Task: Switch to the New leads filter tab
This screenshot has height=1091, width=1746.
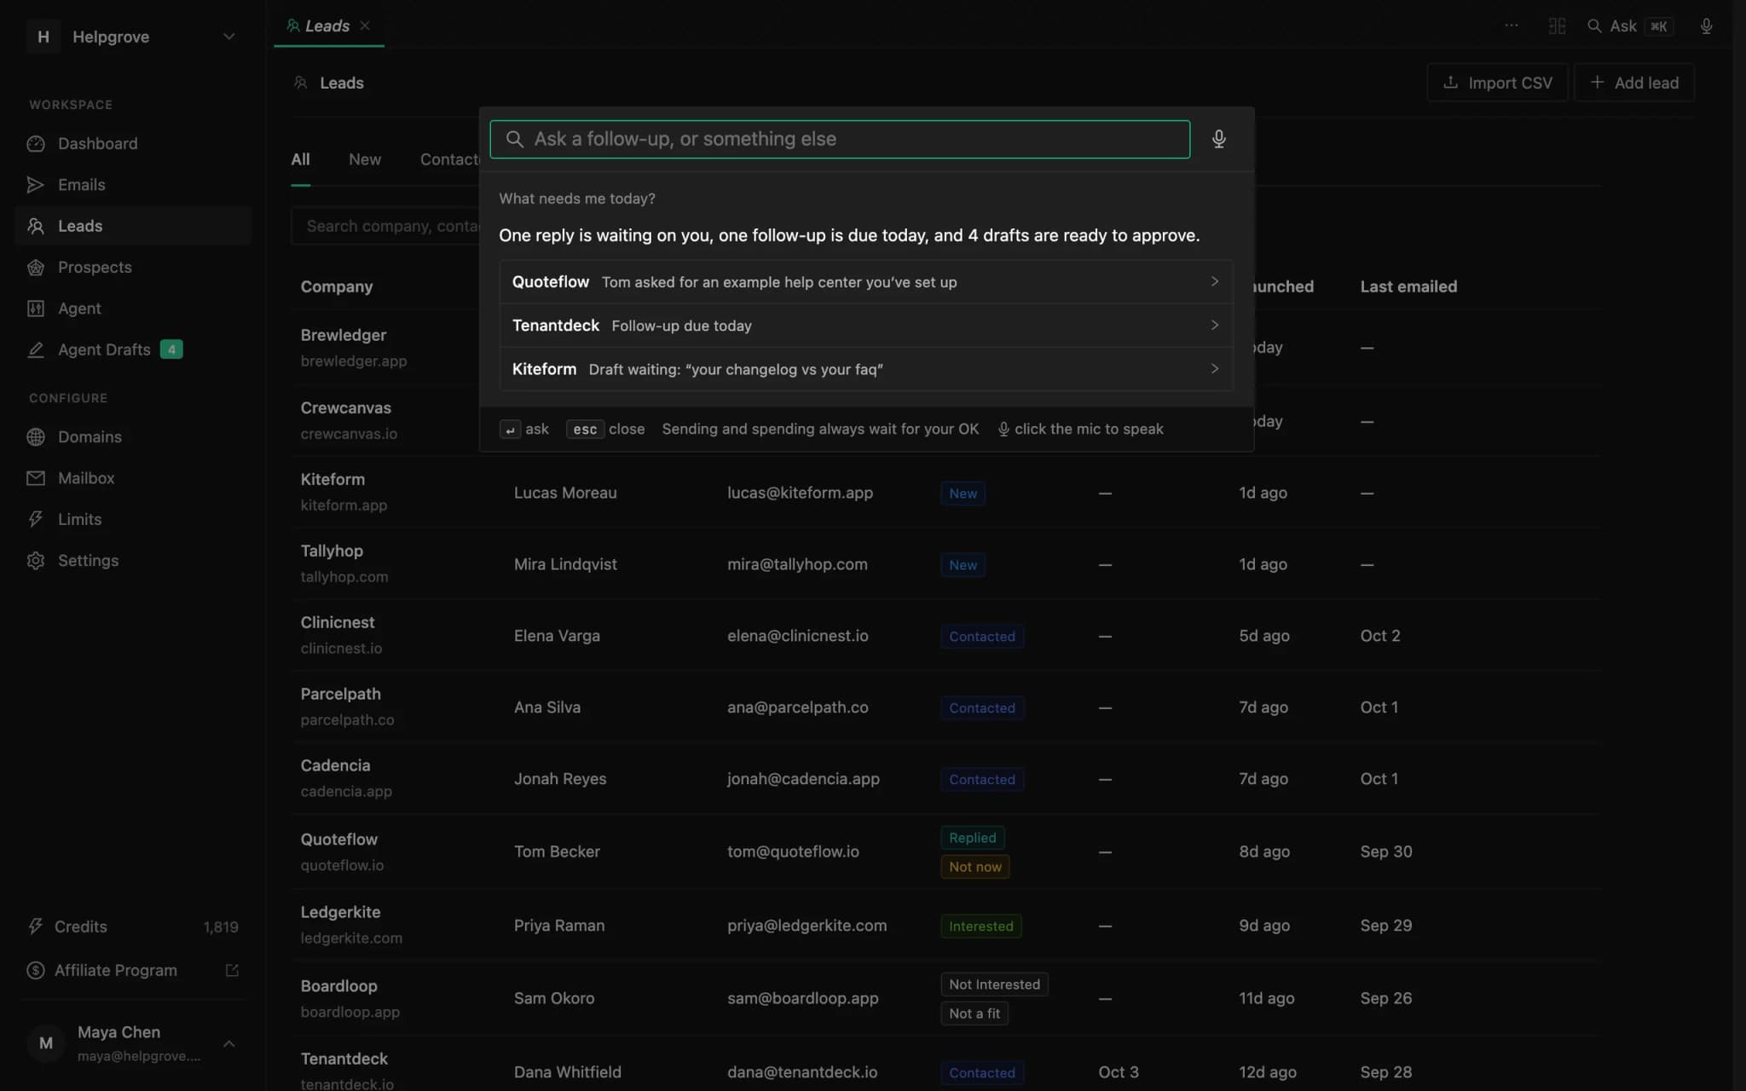Action: 365,159
